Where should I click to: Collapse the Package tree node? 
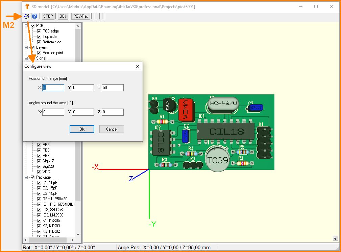[27, 177]
